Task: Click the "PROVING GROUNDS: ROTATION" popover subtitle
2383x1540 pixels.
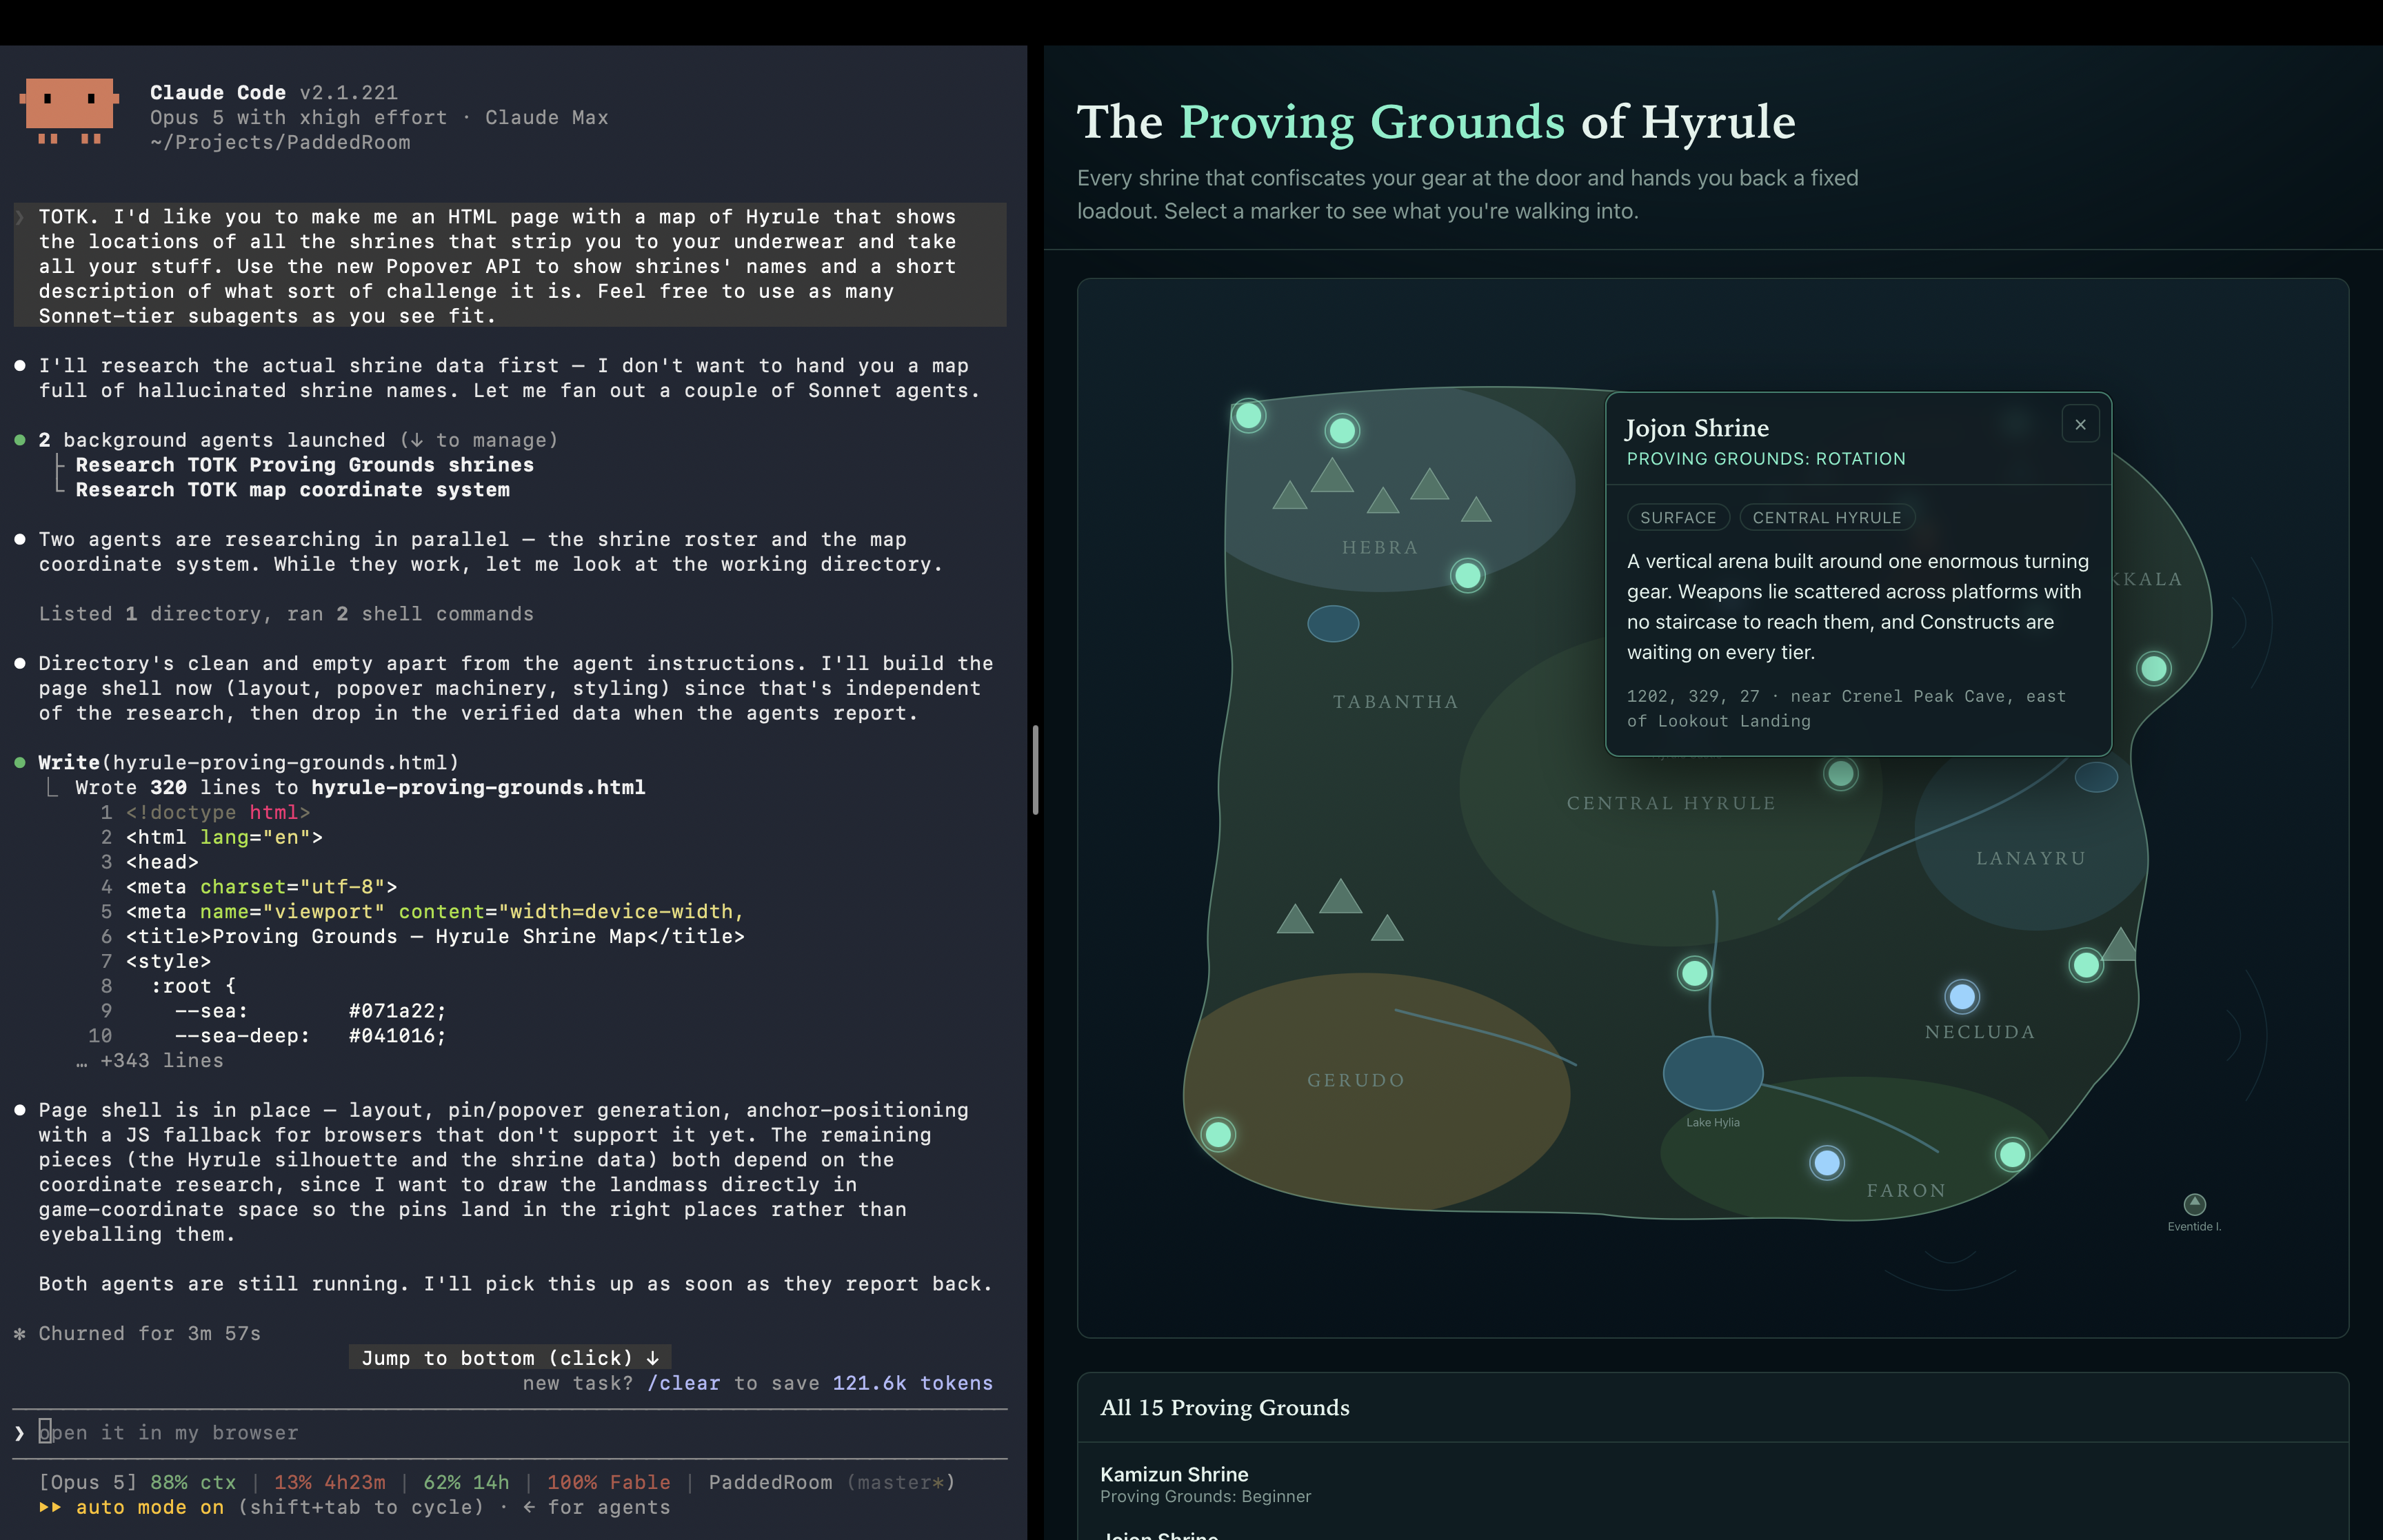Action: click(x=1766, y=459)
